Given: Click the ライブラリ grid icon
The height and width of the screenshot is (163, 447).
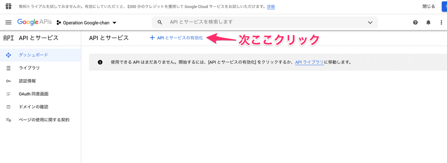Looking at the screenshot, I should (8, 68).
